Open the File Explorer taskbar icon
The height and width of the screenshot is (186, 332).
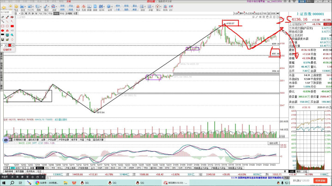tap(66, 183)
